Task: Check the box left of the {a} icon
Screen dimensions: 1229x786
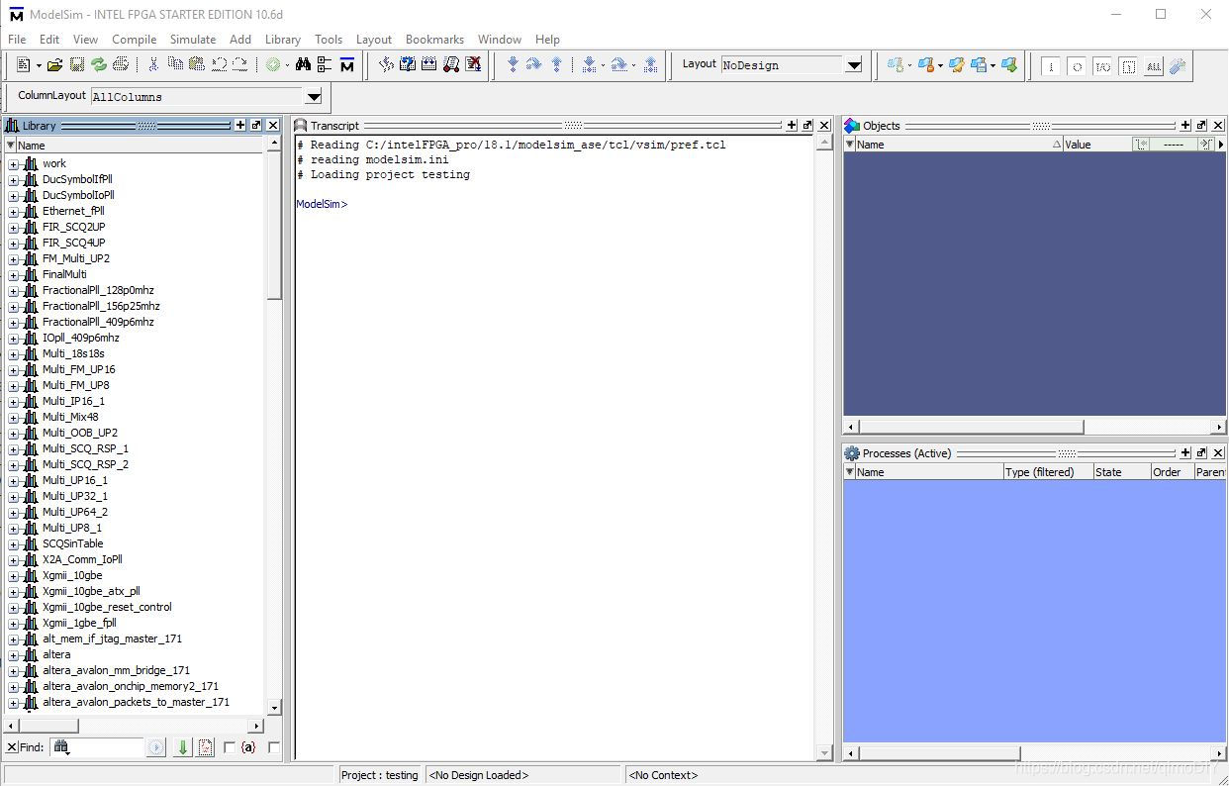Action: (230, 747)
